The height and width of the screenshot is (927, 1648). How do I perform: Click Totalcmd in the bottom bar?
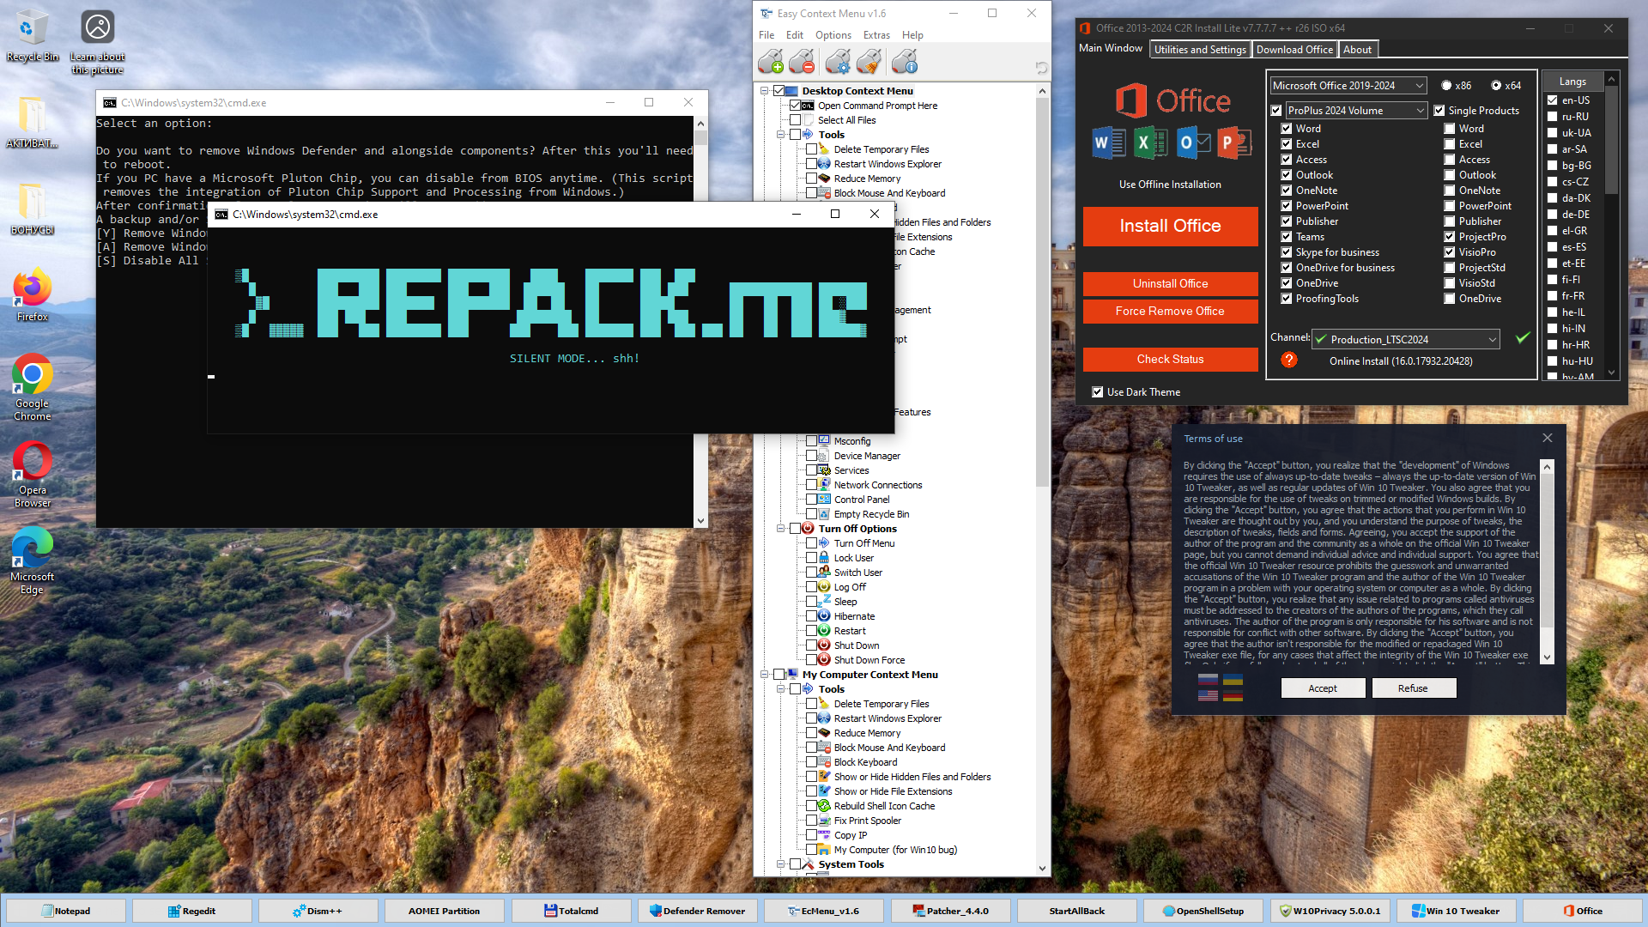[571, 911]
